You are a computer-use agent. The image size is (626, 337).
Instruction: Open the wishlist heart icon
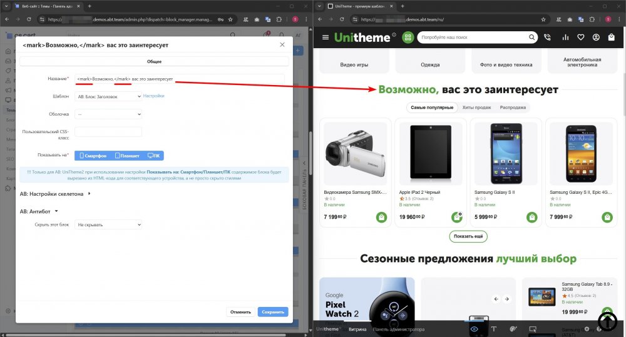tap(581, 38)
